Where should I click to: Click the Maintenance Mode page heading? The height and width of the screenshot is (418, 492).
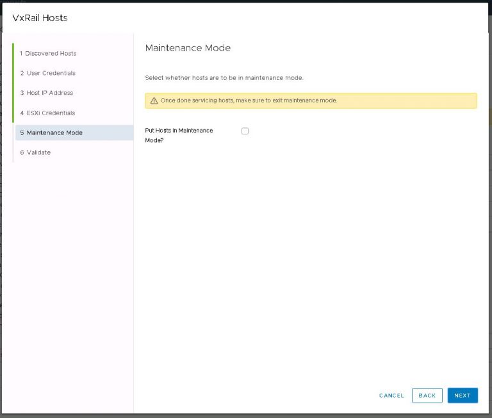coord(188,48)
